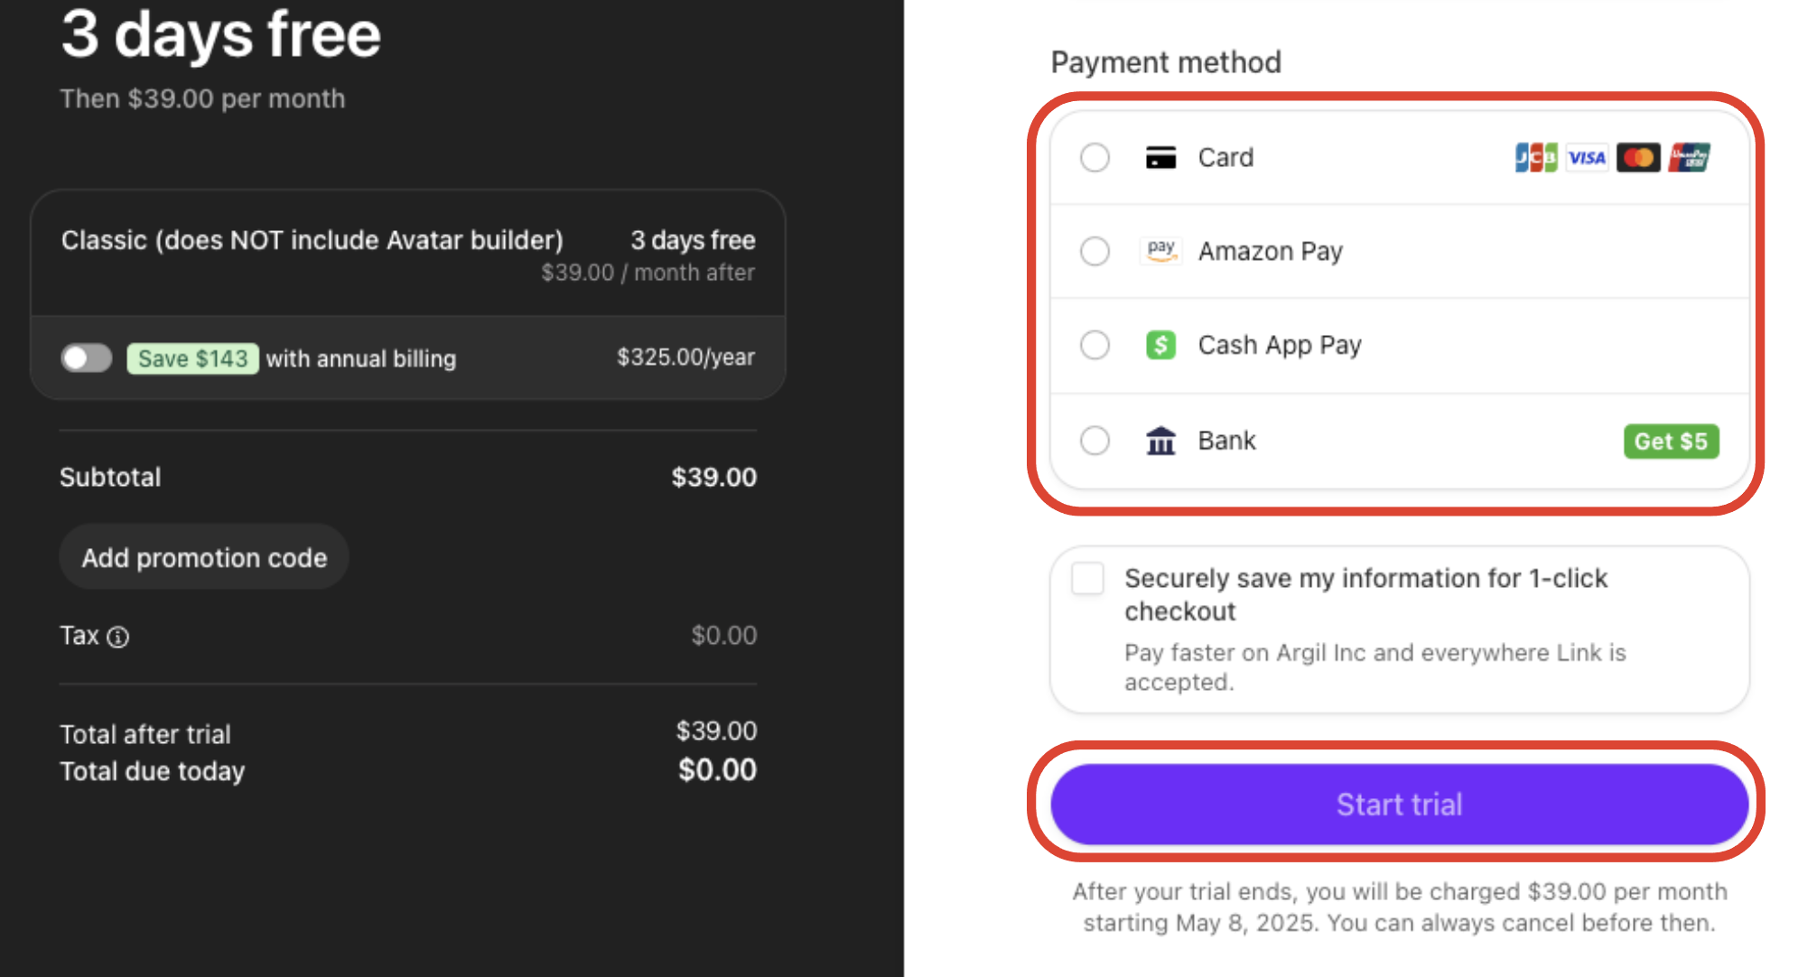The image size is (1817, 977).
Task: Click the Bank building icon
Action: tap(1160, 441)
